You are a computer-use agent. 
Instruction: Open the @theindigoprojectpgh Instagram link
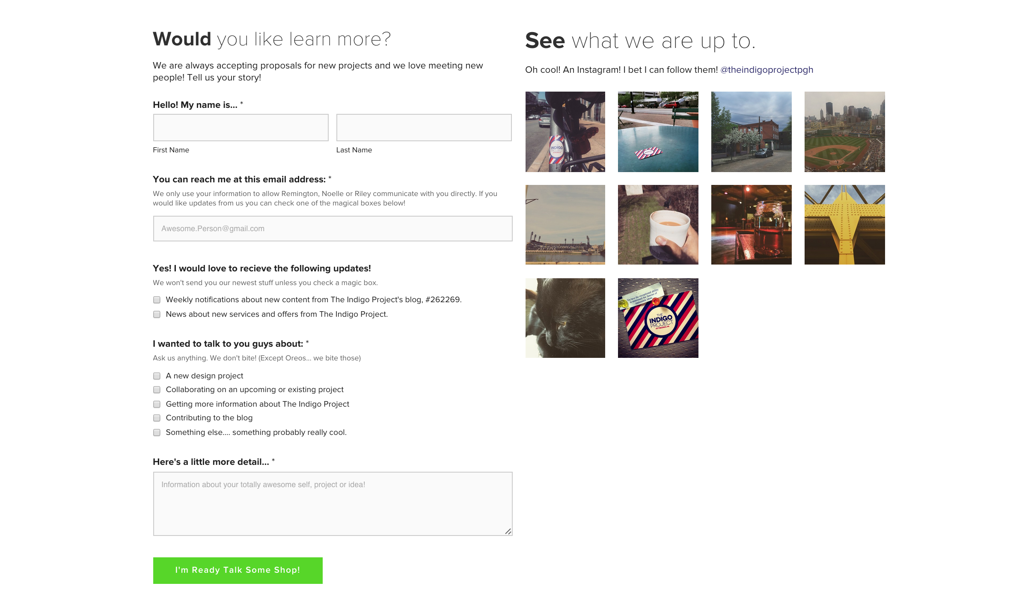point(767,69)
